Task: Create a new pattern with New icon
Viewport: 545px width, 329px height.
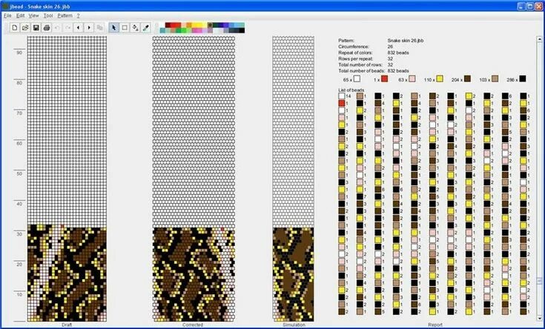Action: (x=14, y=27)
